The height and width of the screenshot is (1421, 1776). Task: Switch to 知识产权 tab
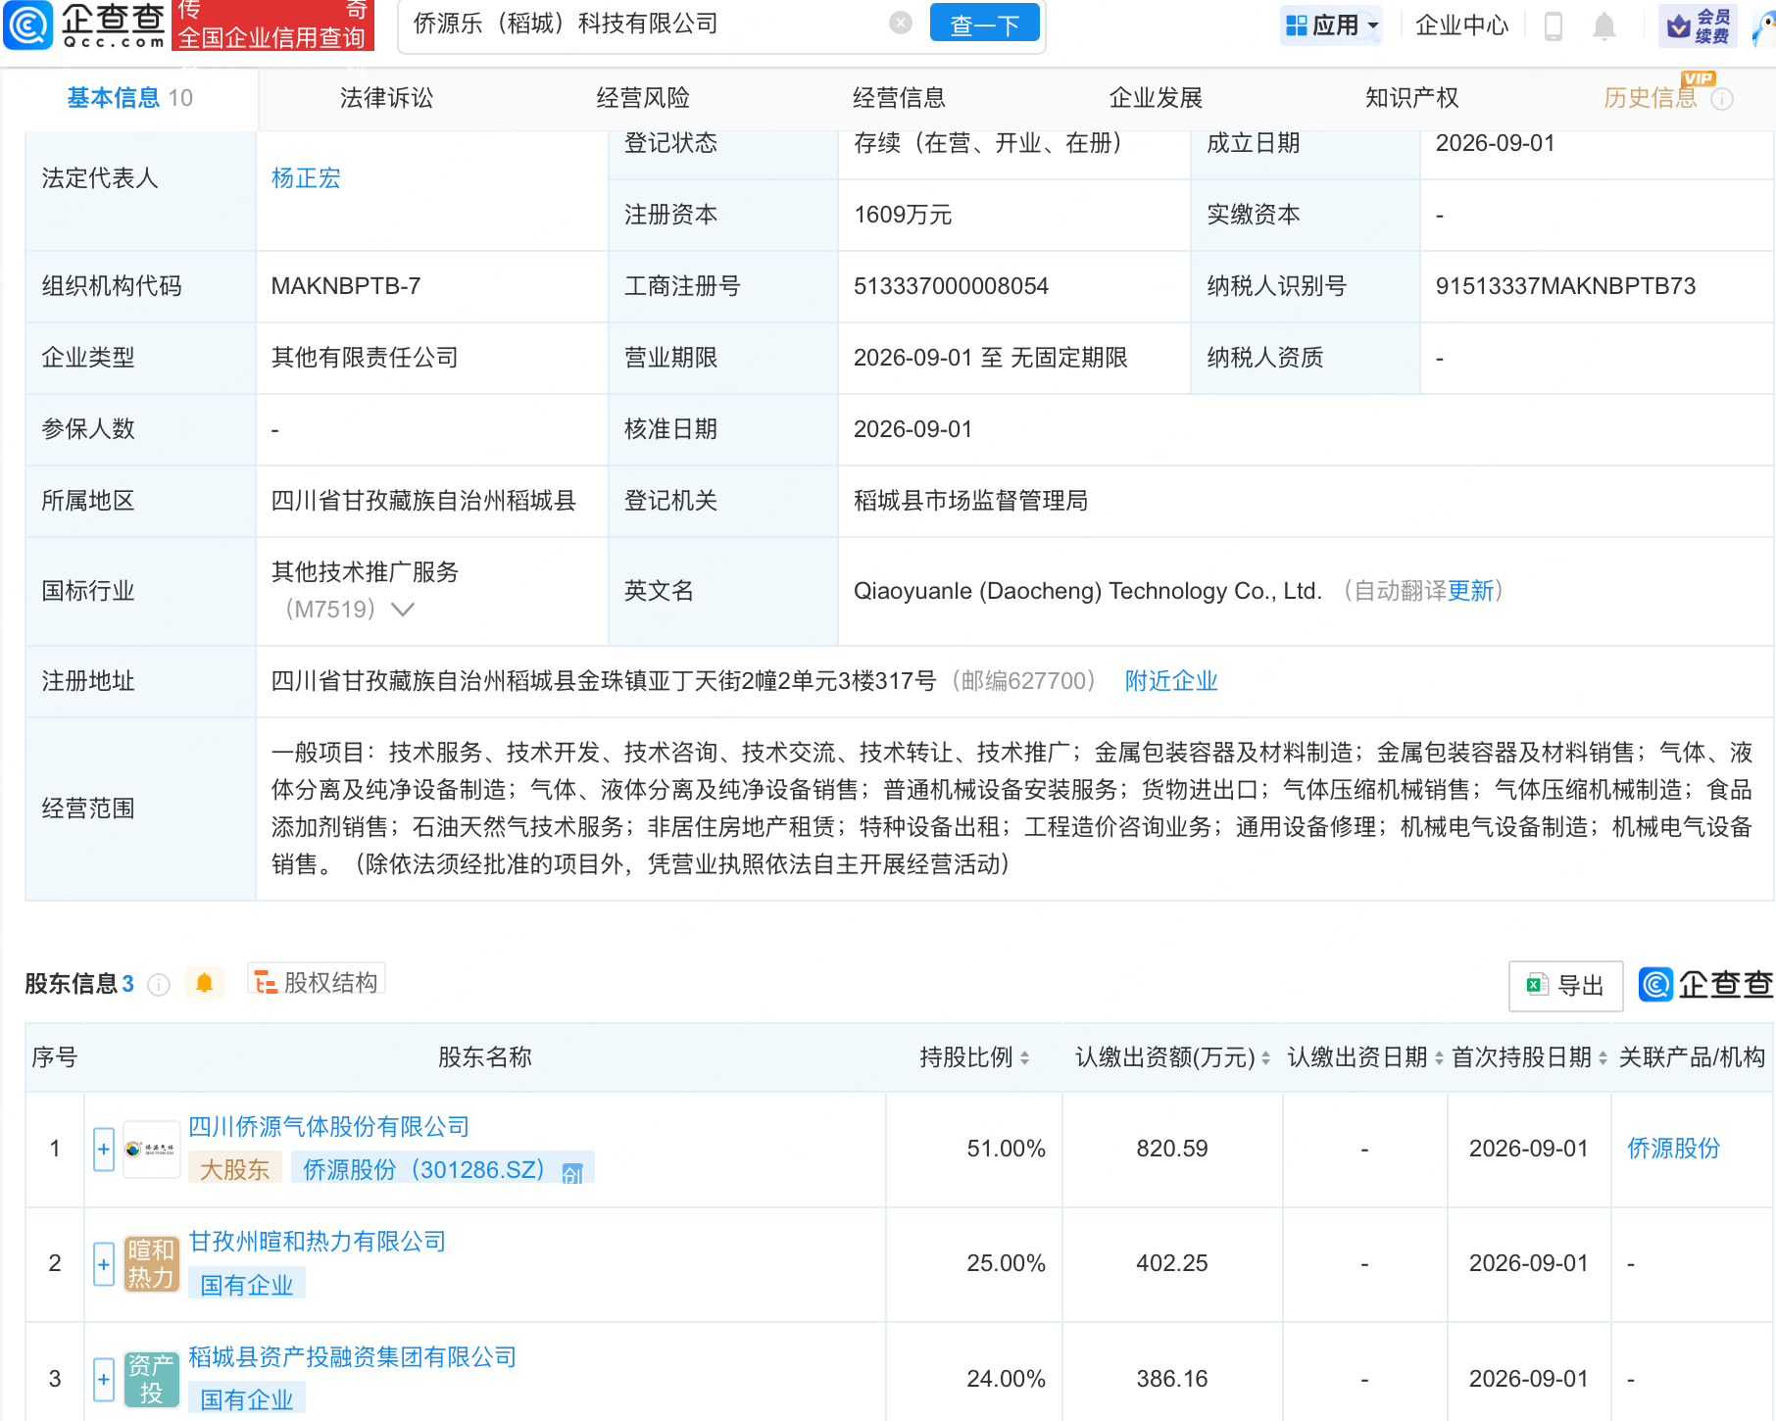coord(1412,98)
